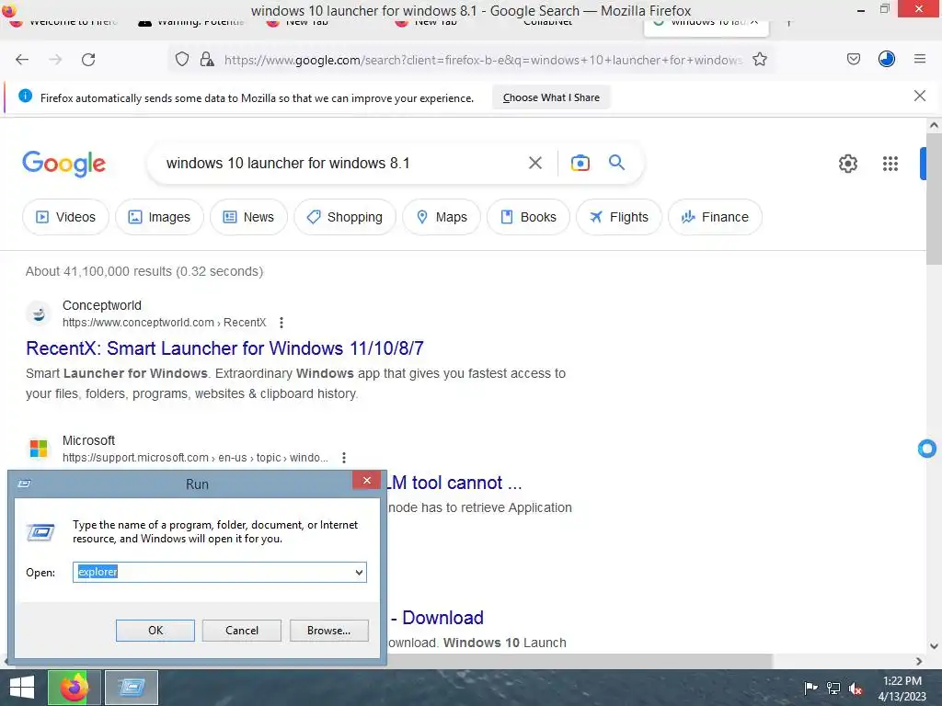Image resolution: width=942 pixels, height=706 pixels.
Task: Open the conceptworld.com RecentX URL breadcrumb
Action: pos(164,323)
